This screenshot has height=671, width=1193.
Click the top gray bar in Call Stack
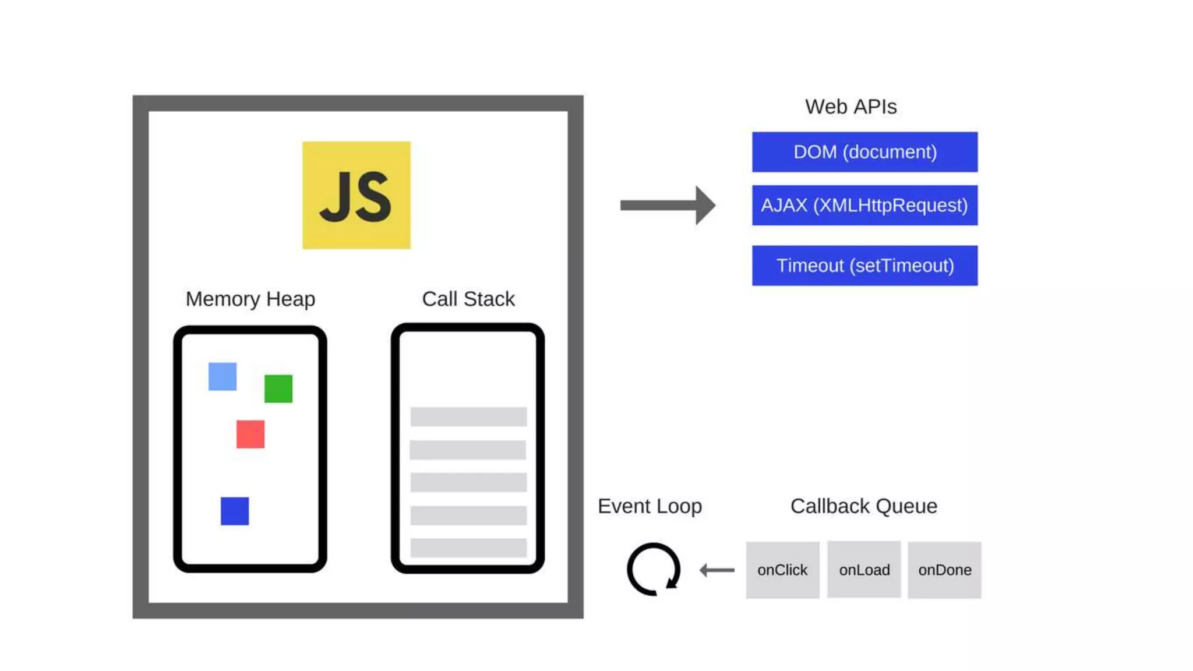click(x=468, y=416)
